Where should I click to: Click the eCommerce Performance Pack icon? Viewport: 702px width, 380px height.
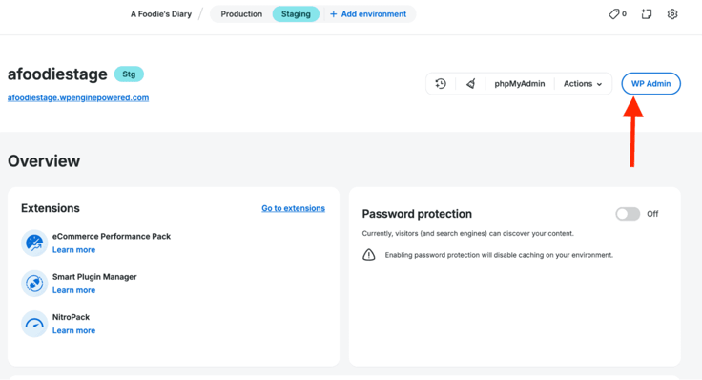[x=34, y=243]
